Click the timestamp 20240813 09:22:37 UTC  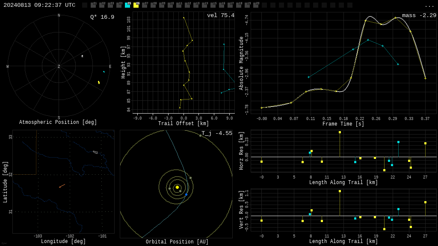(x=39, y=5)
